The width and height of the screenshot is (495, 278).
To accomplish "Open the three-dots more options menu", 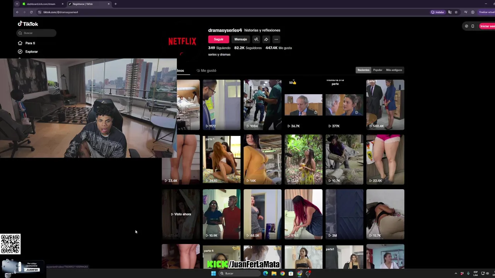I will coord(276,39).
